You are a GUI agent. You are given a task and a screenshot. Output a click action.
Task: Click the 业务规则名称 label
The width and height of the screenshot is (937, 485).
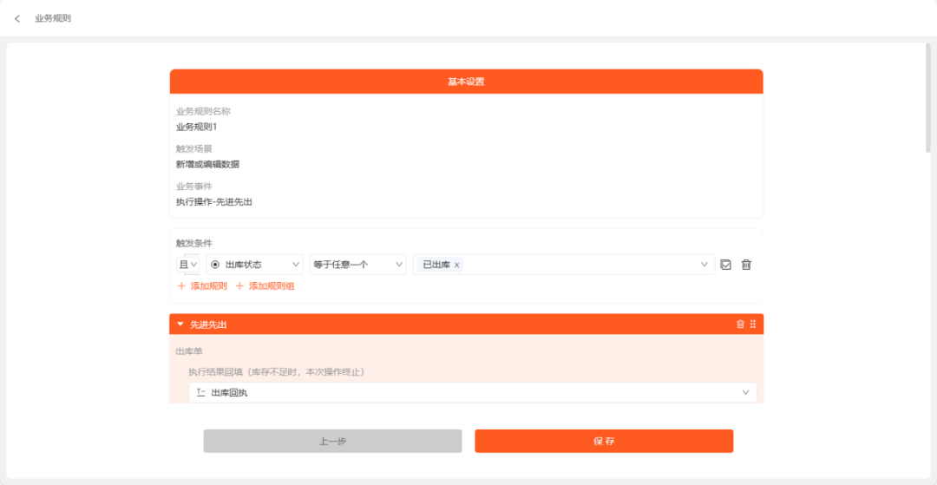click(203, 111)
